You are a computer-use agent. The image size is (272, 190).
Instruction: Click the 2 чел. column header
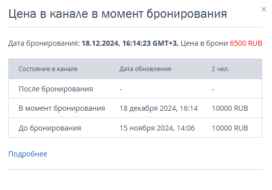click(x=221, y=69)
